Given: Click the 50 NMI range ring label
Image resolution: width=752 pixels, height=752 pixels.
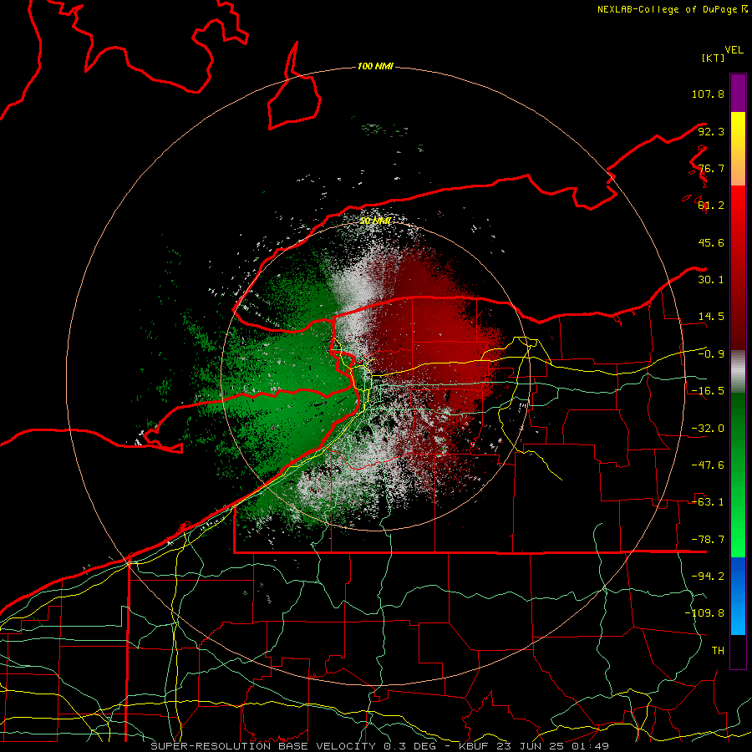Looking at the screenshot, I should (375, 221).
